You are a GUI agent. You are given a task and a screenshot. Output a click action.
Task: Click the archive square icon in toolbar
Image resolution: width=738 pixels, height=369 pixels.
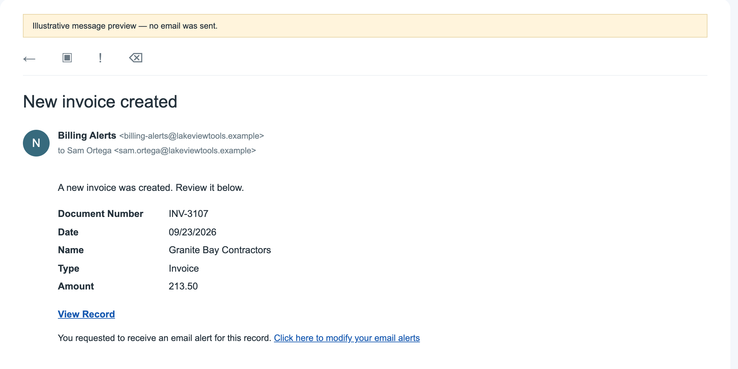tap(67, 58)
